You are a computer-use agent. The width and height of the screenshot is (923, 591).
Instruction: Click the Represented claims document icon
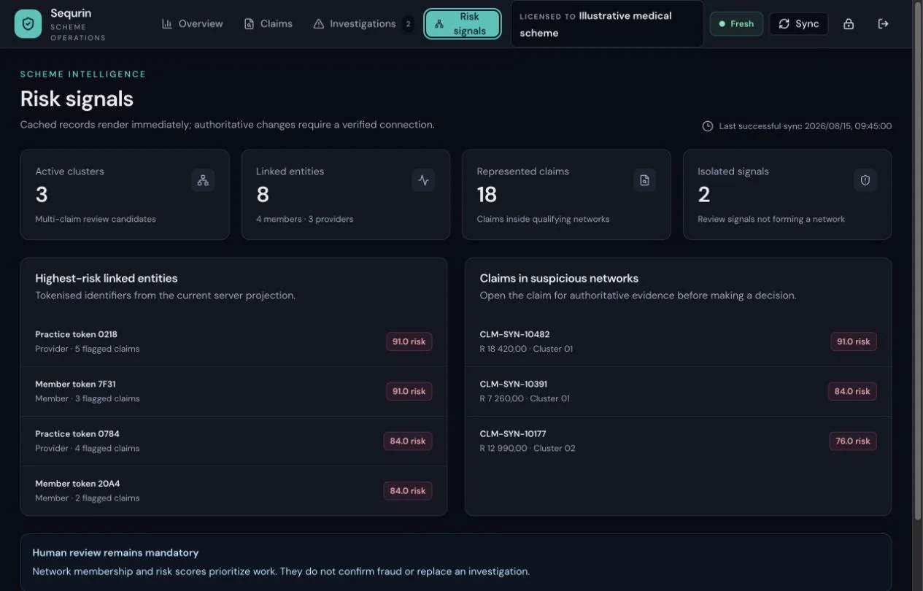[644, 180]
